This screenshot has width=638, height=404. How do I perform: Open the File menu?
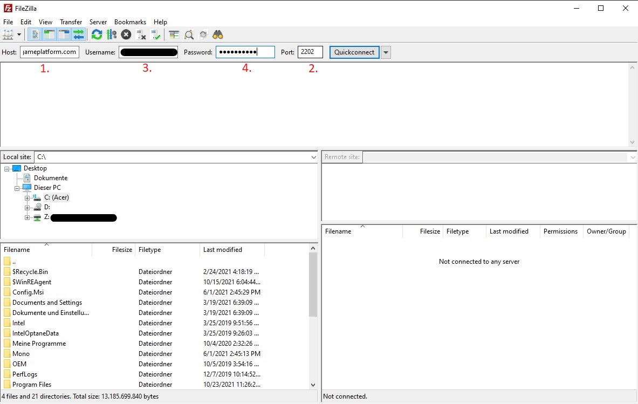[x=8, y=22]
